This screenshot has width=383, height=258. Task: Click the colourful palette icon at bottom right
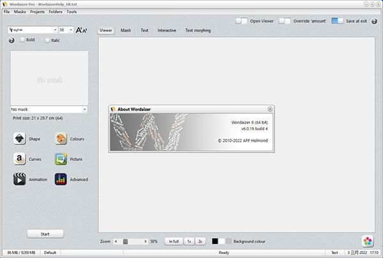(368, 241)
